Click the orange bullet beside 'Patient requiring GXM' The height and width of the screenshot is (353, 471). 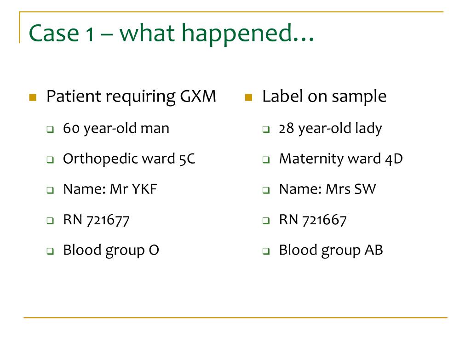pyautogui.click(x=33, y=97)
